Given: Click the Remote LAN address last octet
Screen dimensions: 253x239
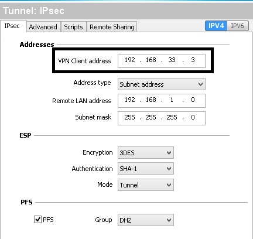Looking at the screenshot, I should coord(193,100).
